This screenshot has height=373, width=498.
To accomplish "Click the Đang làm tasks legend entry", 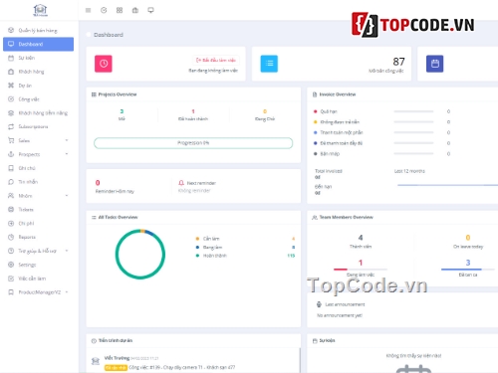I will 212,247.
